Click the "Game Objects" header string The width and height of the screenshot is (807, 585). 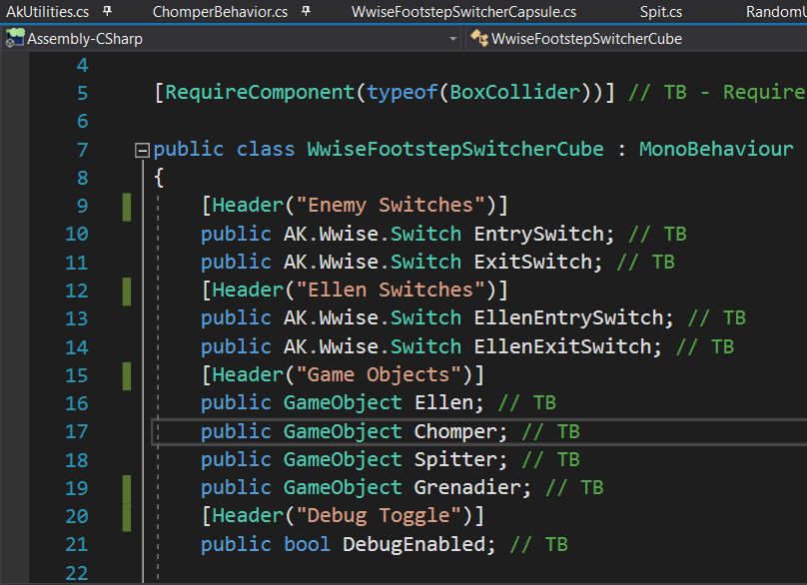(x=379, y=374)
